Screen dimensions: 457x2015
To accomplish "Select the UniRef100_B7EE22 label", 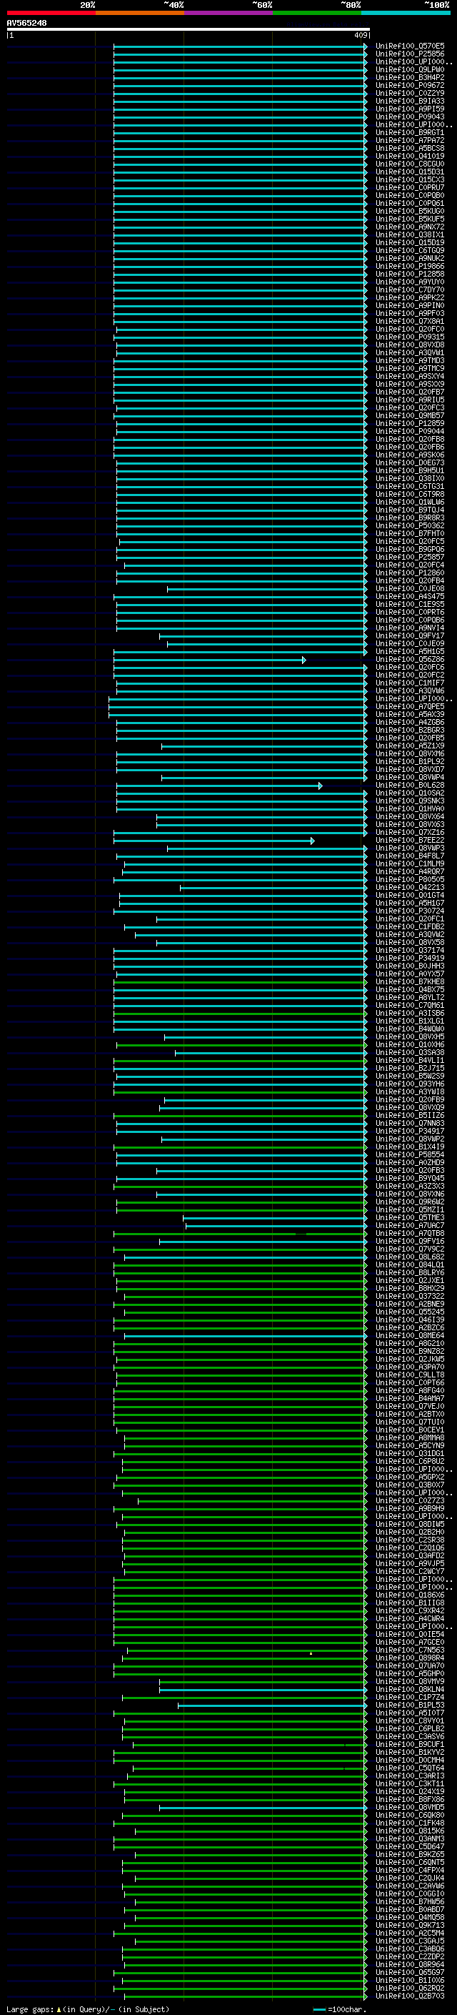I will [x=410, y=840].
